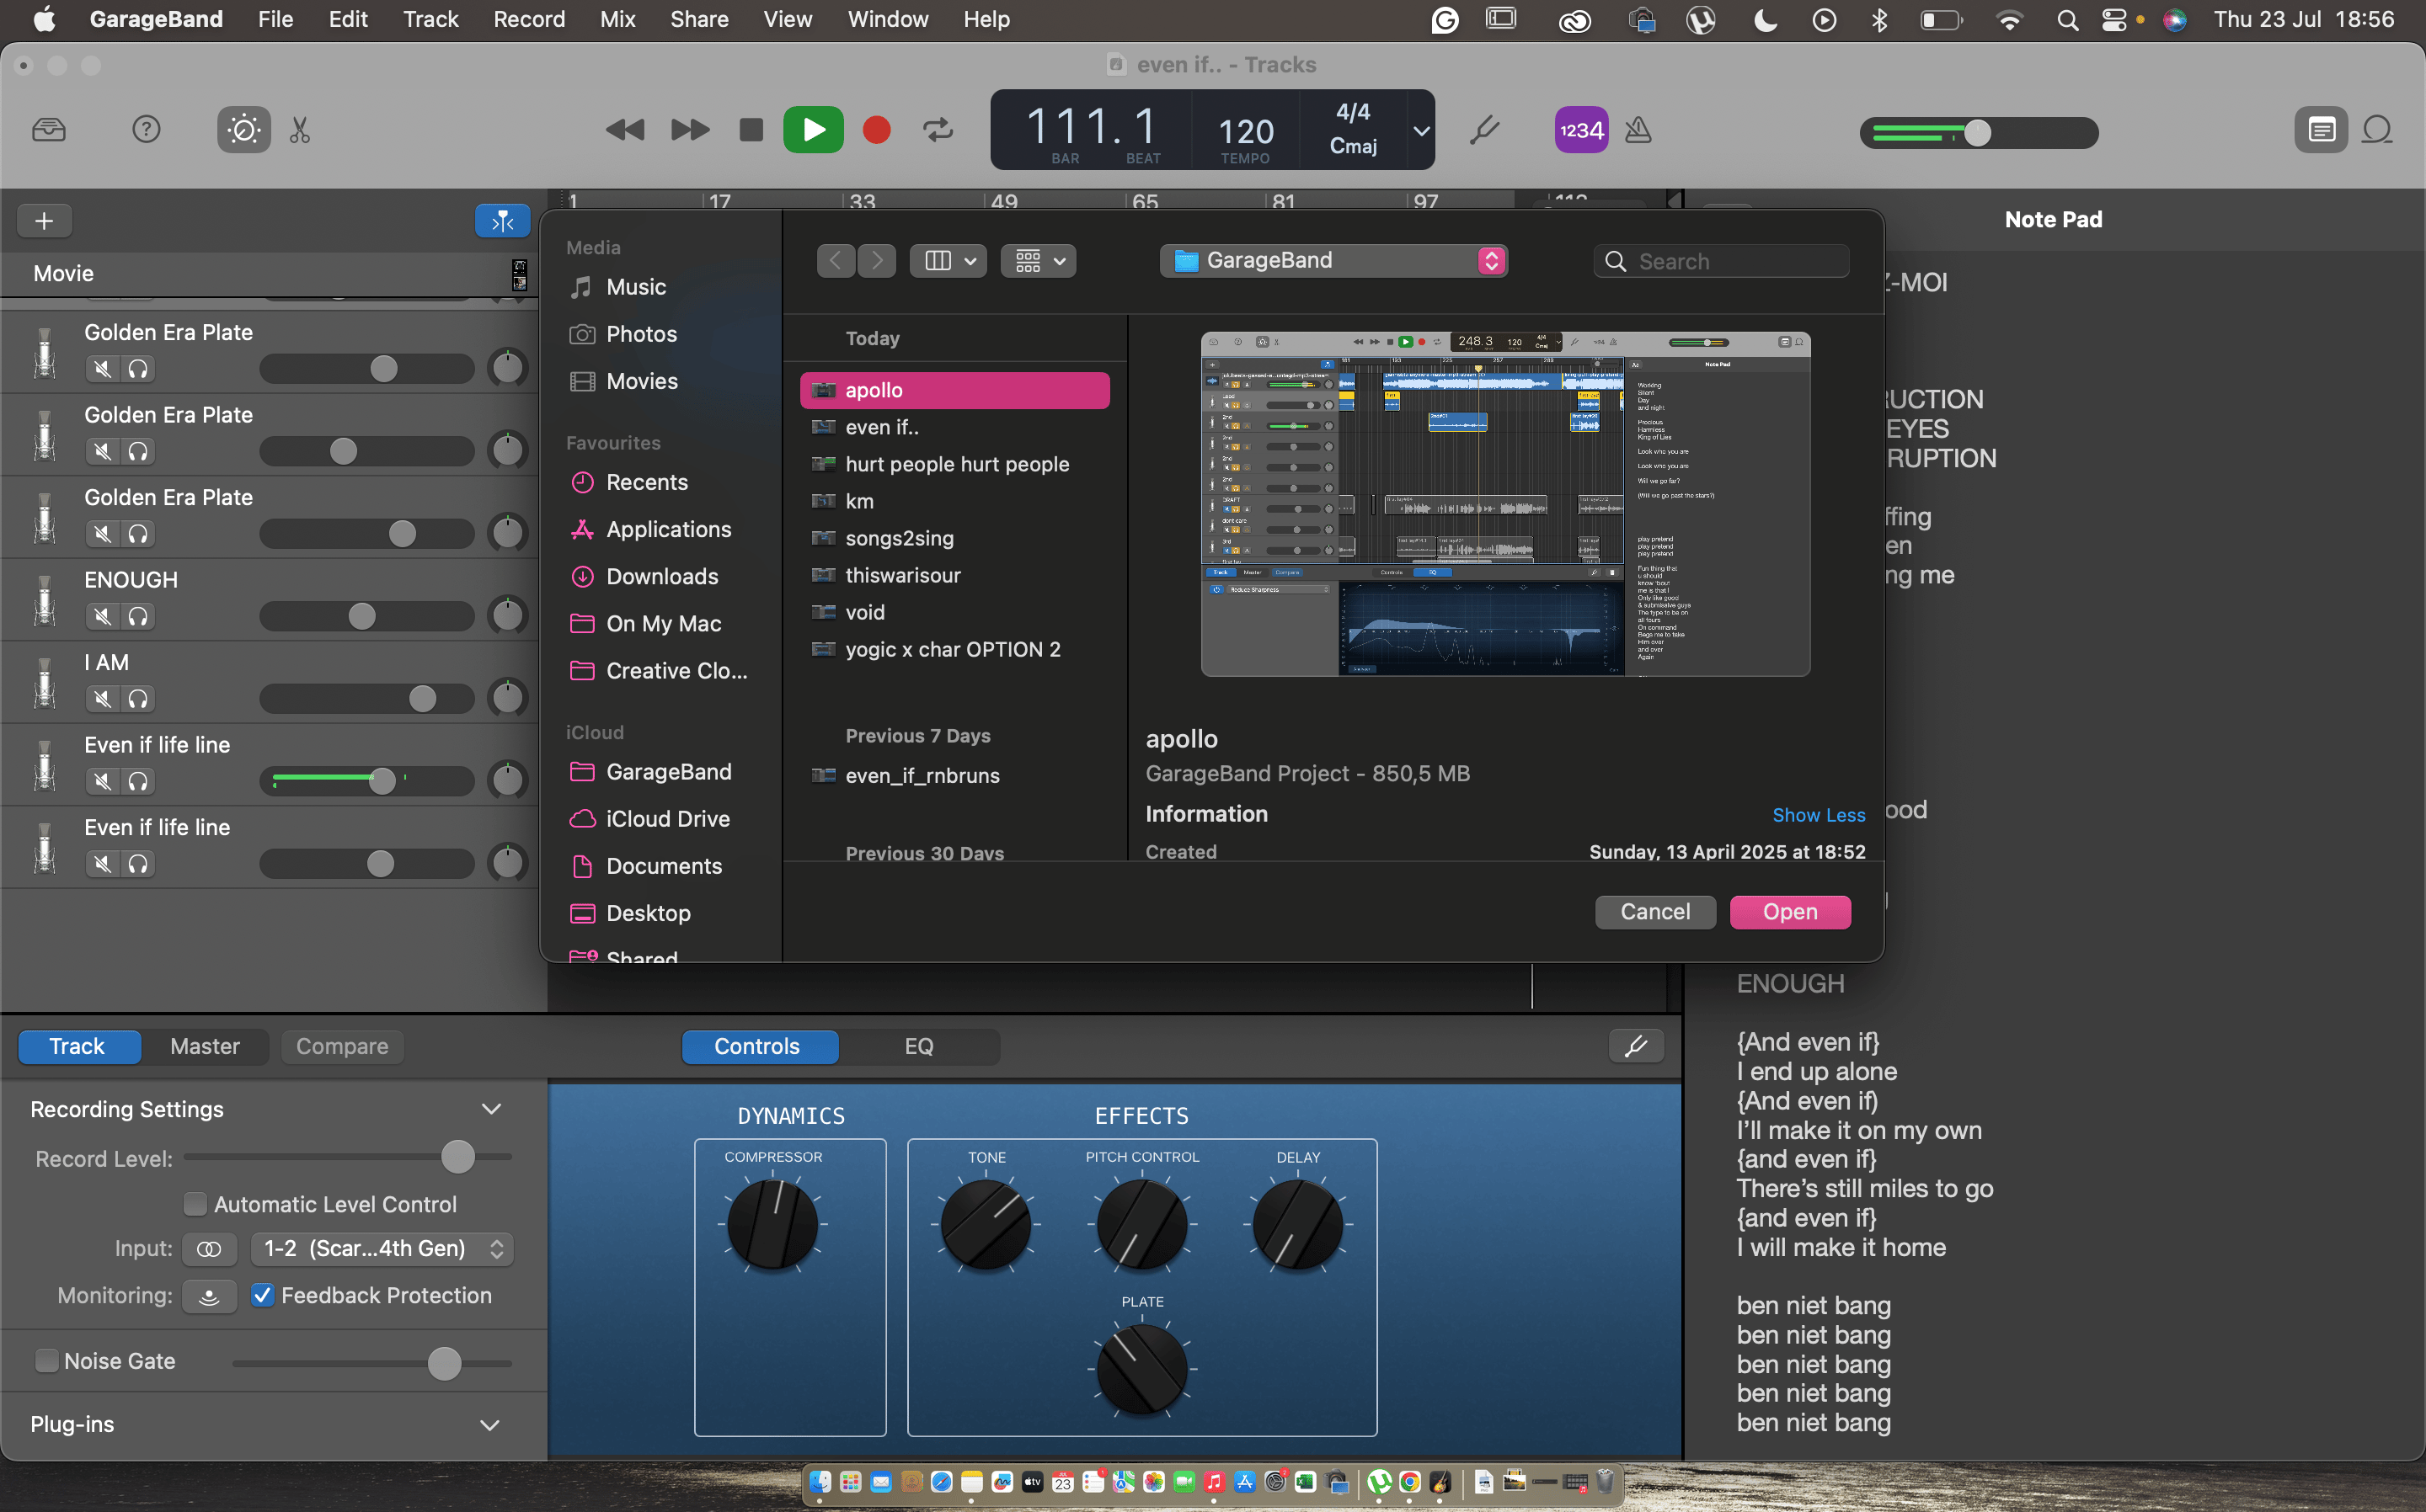Switch to the EQ tab
Screen dimensions: 2426x1512
click(918, 1046)
